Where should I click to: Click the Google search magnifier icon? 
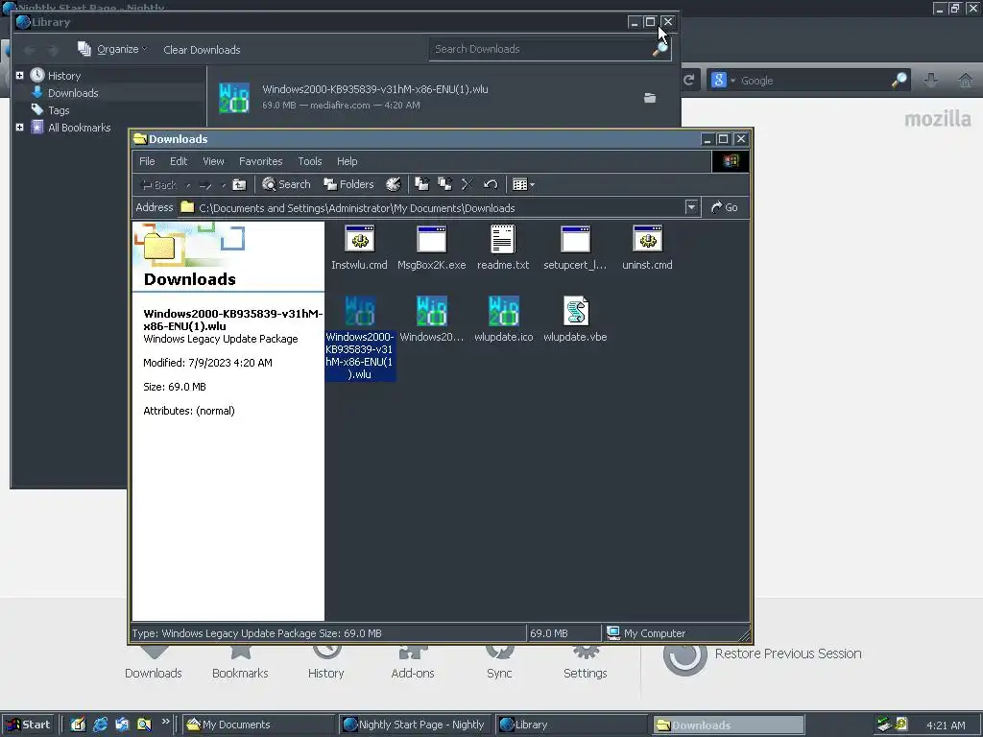click(899, 81)
